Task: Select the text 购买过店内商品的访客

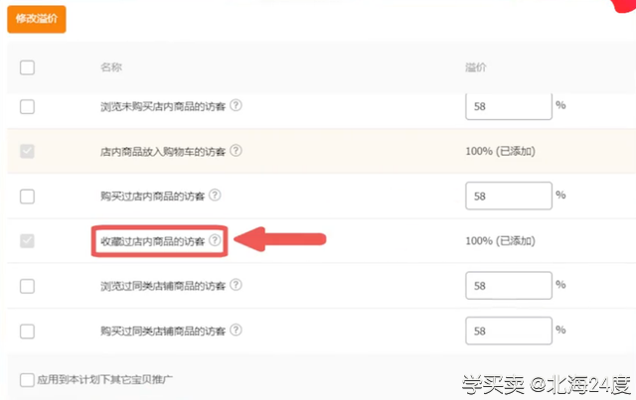Action: [x=152, y=197]
